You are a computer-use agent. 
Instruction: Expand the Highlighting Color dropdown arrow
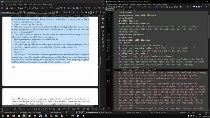pos(93,12)
